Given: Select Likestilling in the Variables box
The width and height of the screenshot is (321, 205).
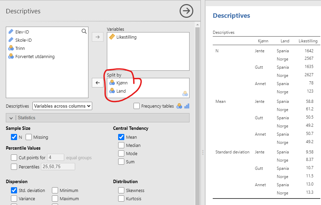Looking at the screenshot, I should click(x=126, y=37).
